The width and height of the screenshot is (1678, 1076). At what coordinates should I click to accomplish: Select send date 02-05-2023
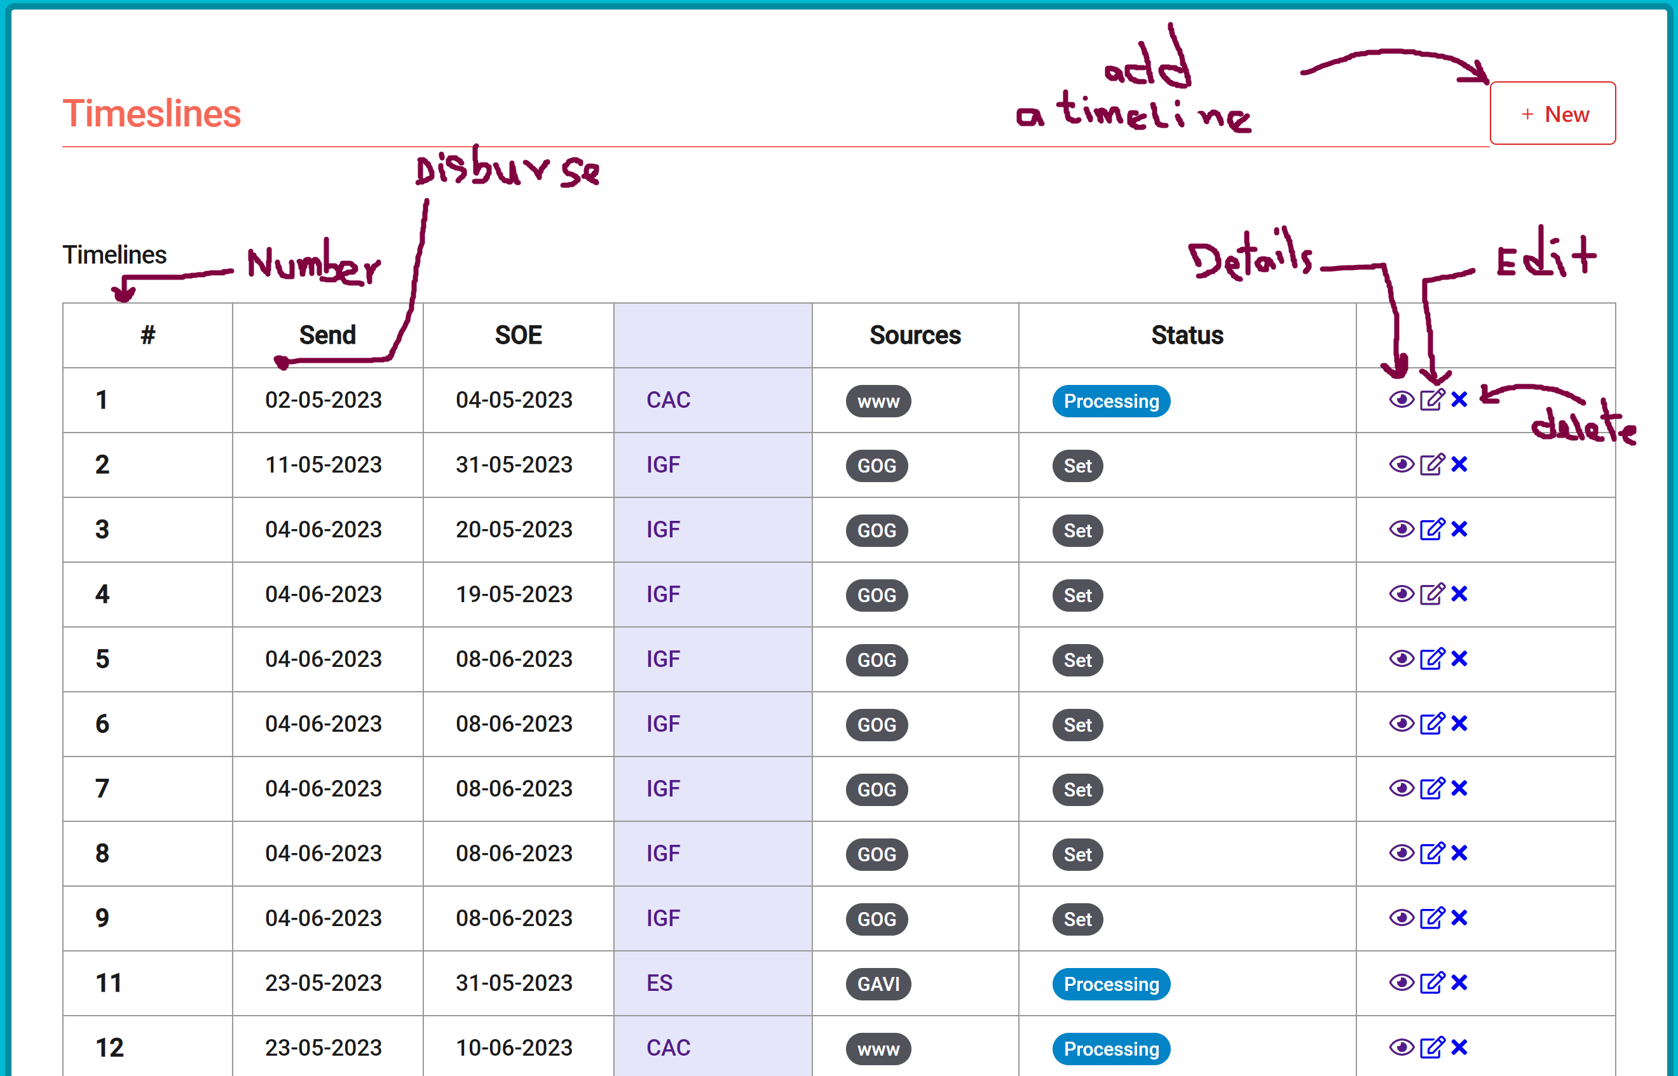click(x=323, y=400)
